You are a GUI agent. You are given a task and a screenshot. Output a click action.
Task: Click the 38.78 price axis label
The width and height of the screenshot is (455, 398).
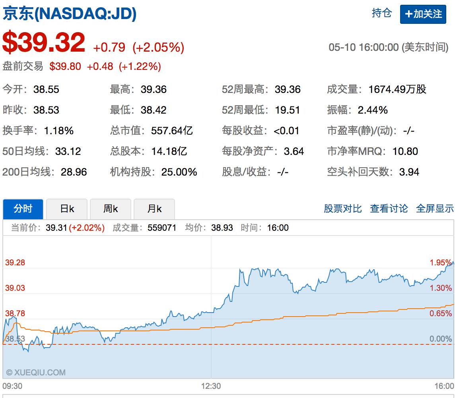point(15,313)
